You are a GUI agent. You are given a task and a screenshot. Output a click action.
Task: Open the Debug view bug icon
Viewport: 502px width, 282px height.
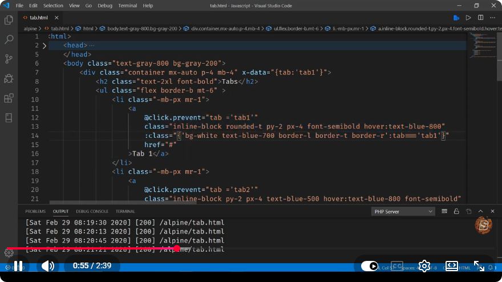point(9,79)
